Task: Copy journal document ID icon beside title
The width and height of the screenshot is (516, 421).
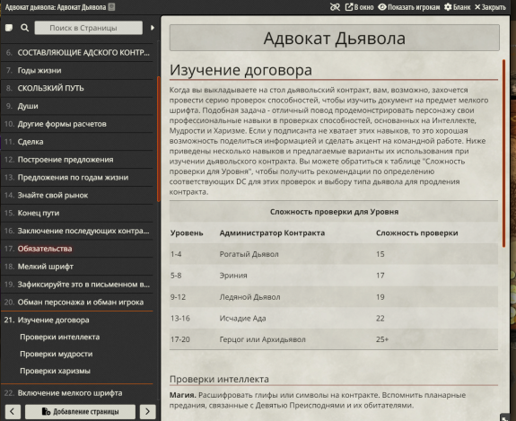Action: pyautogui.click(x=112, y=7)
